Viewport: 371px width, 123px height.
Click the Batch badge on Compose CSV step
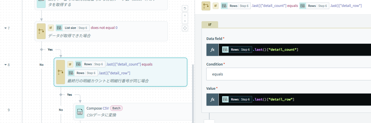point(116,108)
